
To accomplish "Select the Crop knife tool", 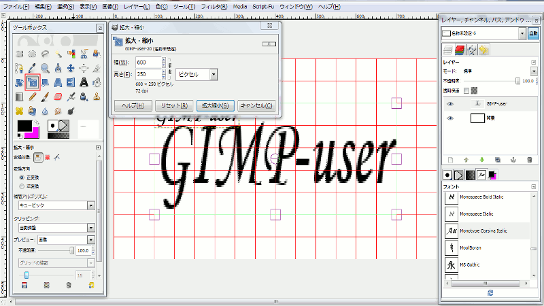I will (x=97, y=68).
